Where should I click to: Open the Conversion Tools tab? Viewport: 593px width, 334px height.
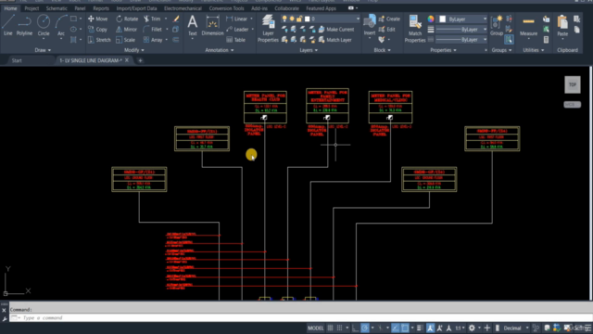(x=226, y=8)
